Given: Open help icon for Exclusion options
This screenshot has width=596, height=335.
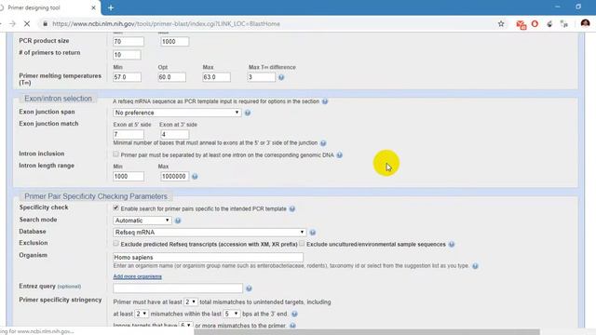Looking at the screenshot, I should 451,245.
